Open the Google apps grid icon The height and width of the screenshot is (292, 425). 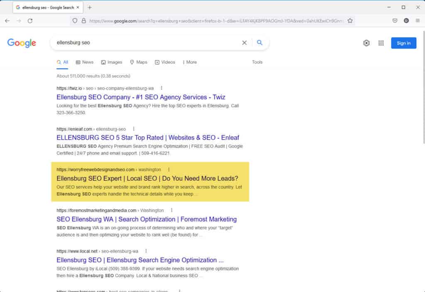tap(381, 43)
